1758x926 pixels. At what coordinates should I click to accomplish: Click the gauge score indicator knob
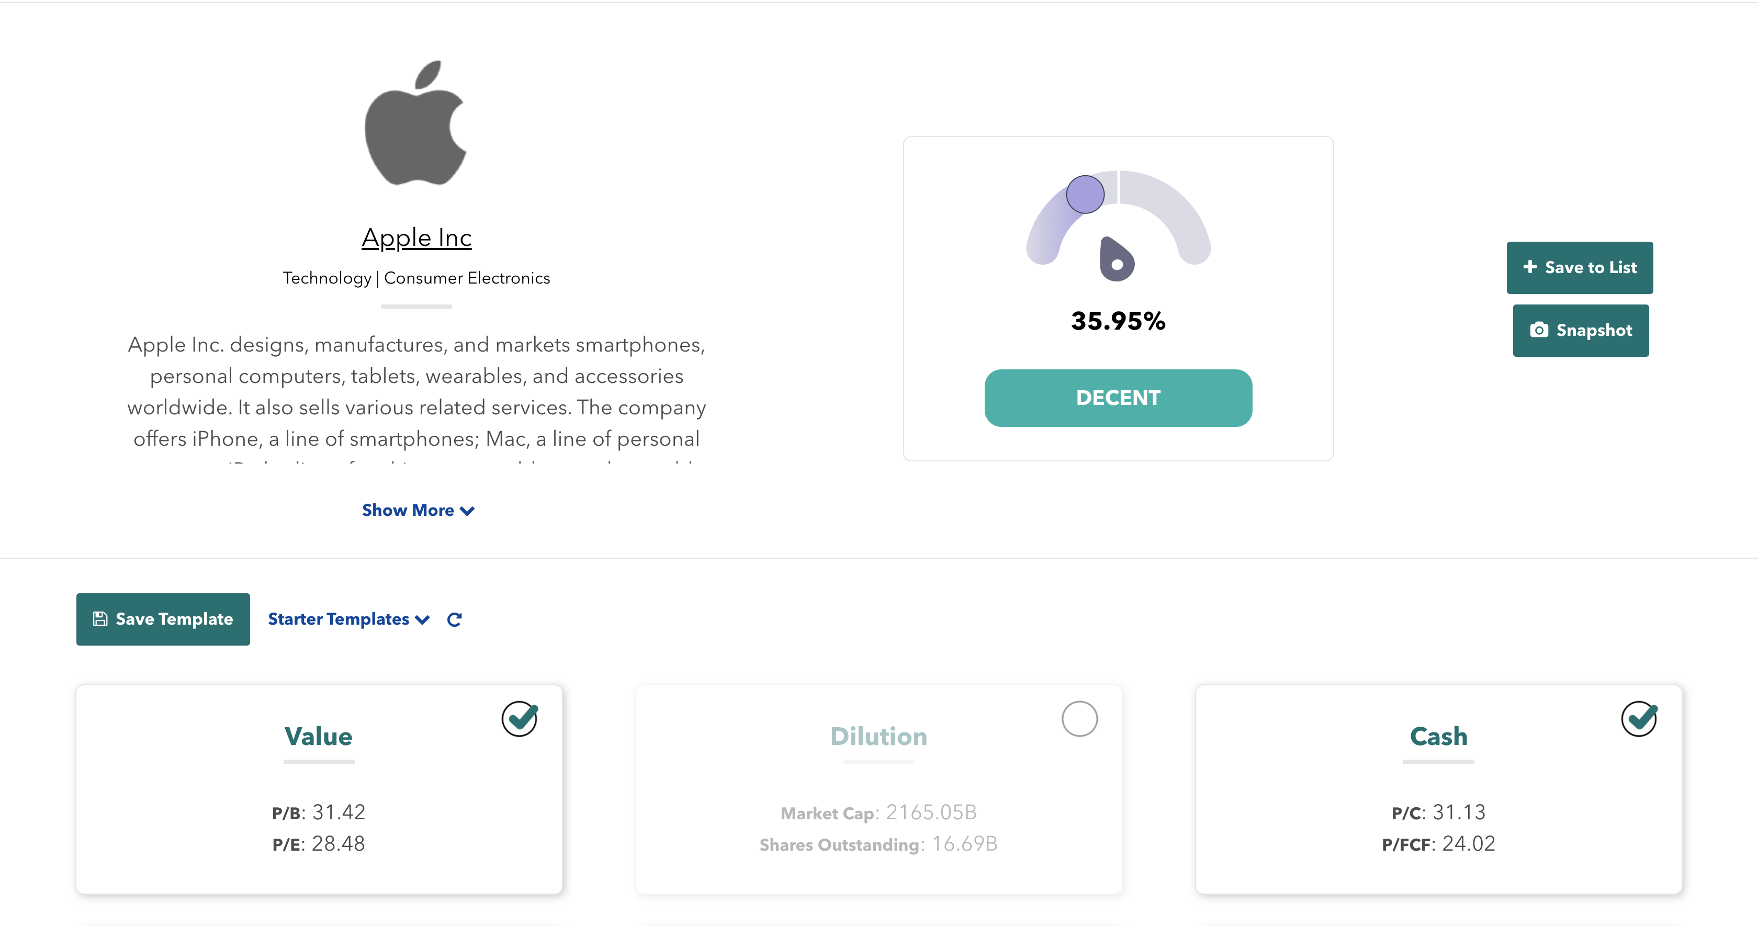(x=1085, y=195)
